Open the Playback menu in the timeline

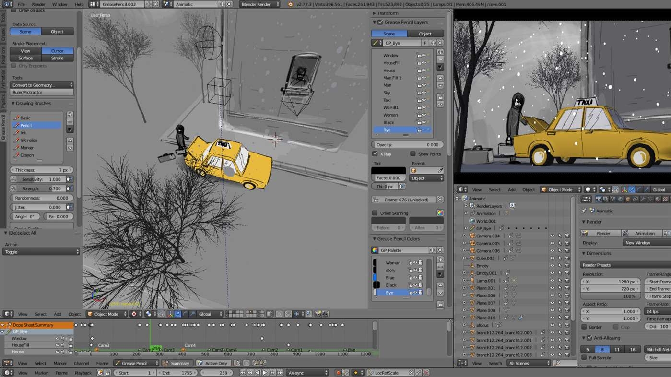(82, 373)
